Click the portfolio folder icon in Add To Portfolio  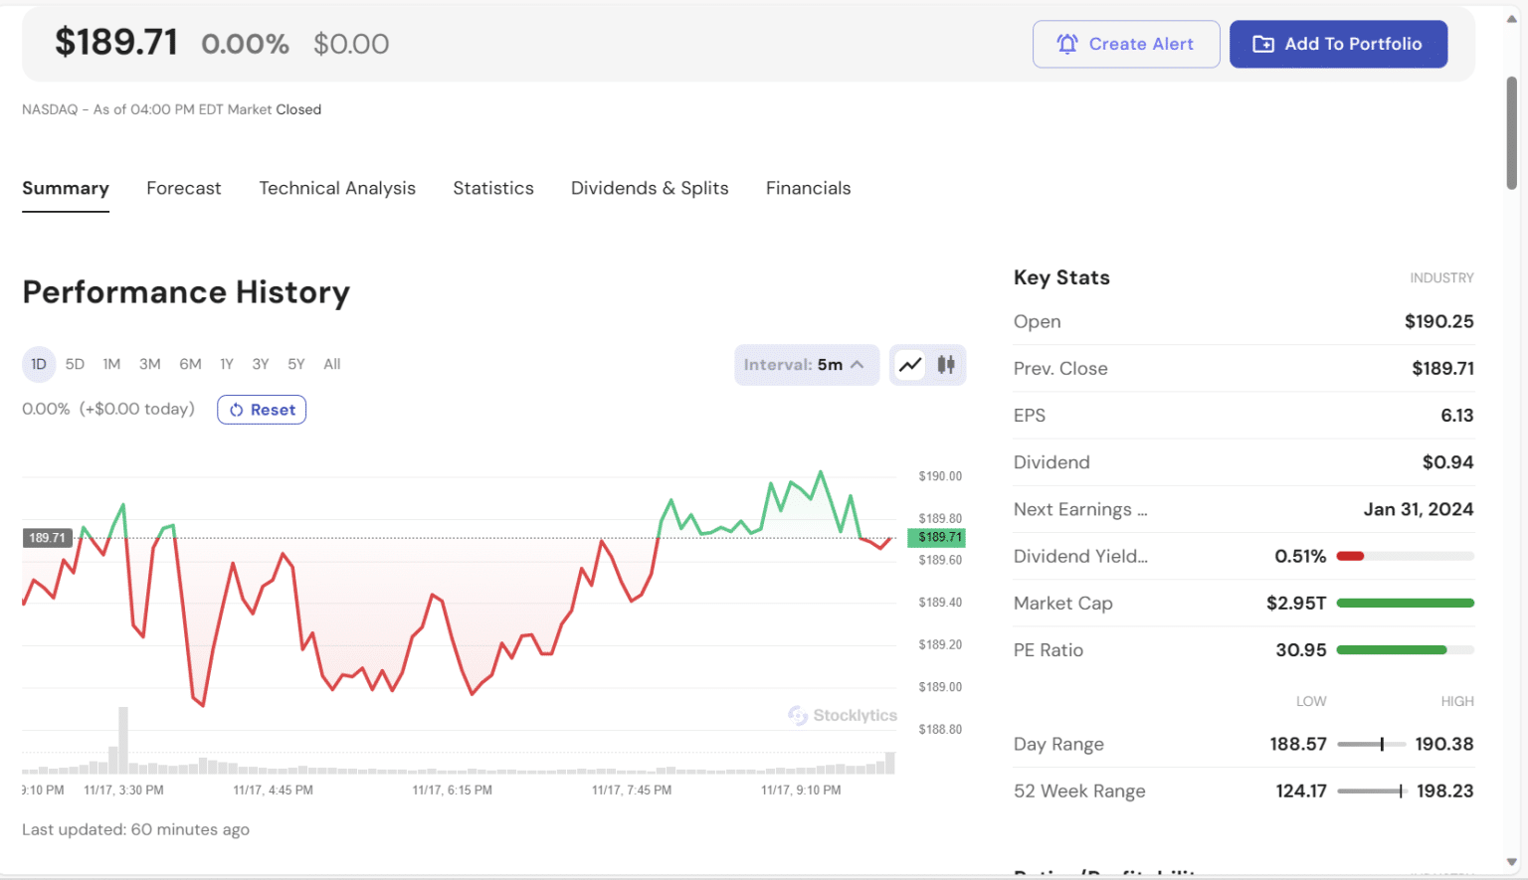1263,44
